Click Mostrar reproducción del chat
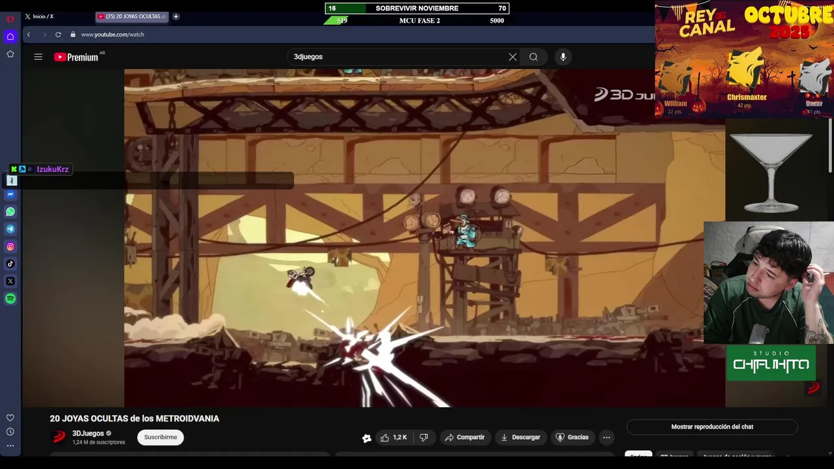The width and height of the screenshot is (834, 469). [712, 427]
